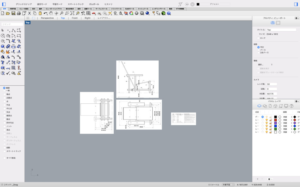300x187 pixels.
Task: Open the camera viewport properties icon
Action: pos(273,23)
